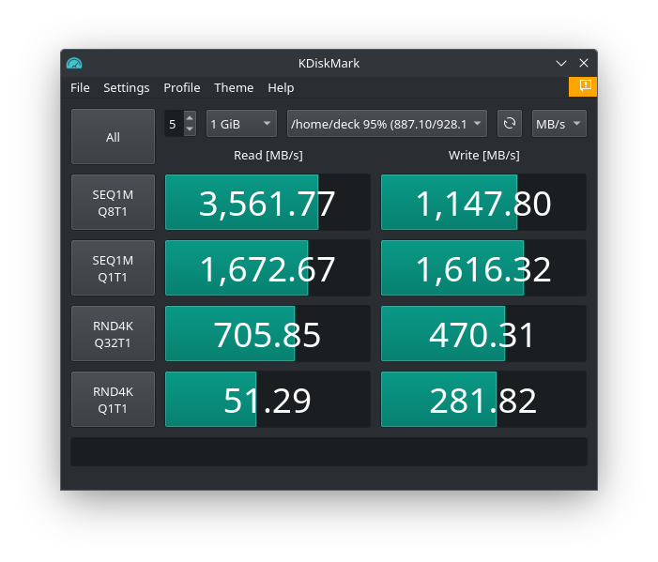Start the RND4K Q32T1 test
Viewport: 658px width, 562px height.
(113, 333)
